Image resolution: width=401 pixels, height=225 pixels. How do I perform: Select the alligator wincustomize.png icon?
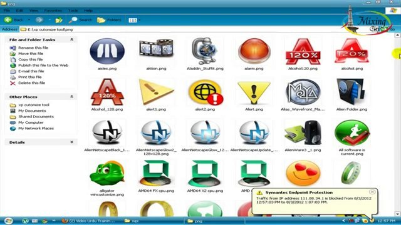(x=107, y=174)
